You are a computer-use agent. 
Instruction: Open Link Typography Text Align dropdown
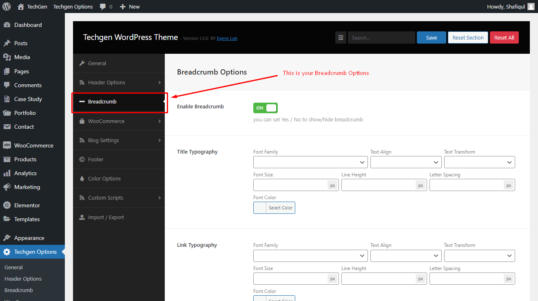point(406,256)
